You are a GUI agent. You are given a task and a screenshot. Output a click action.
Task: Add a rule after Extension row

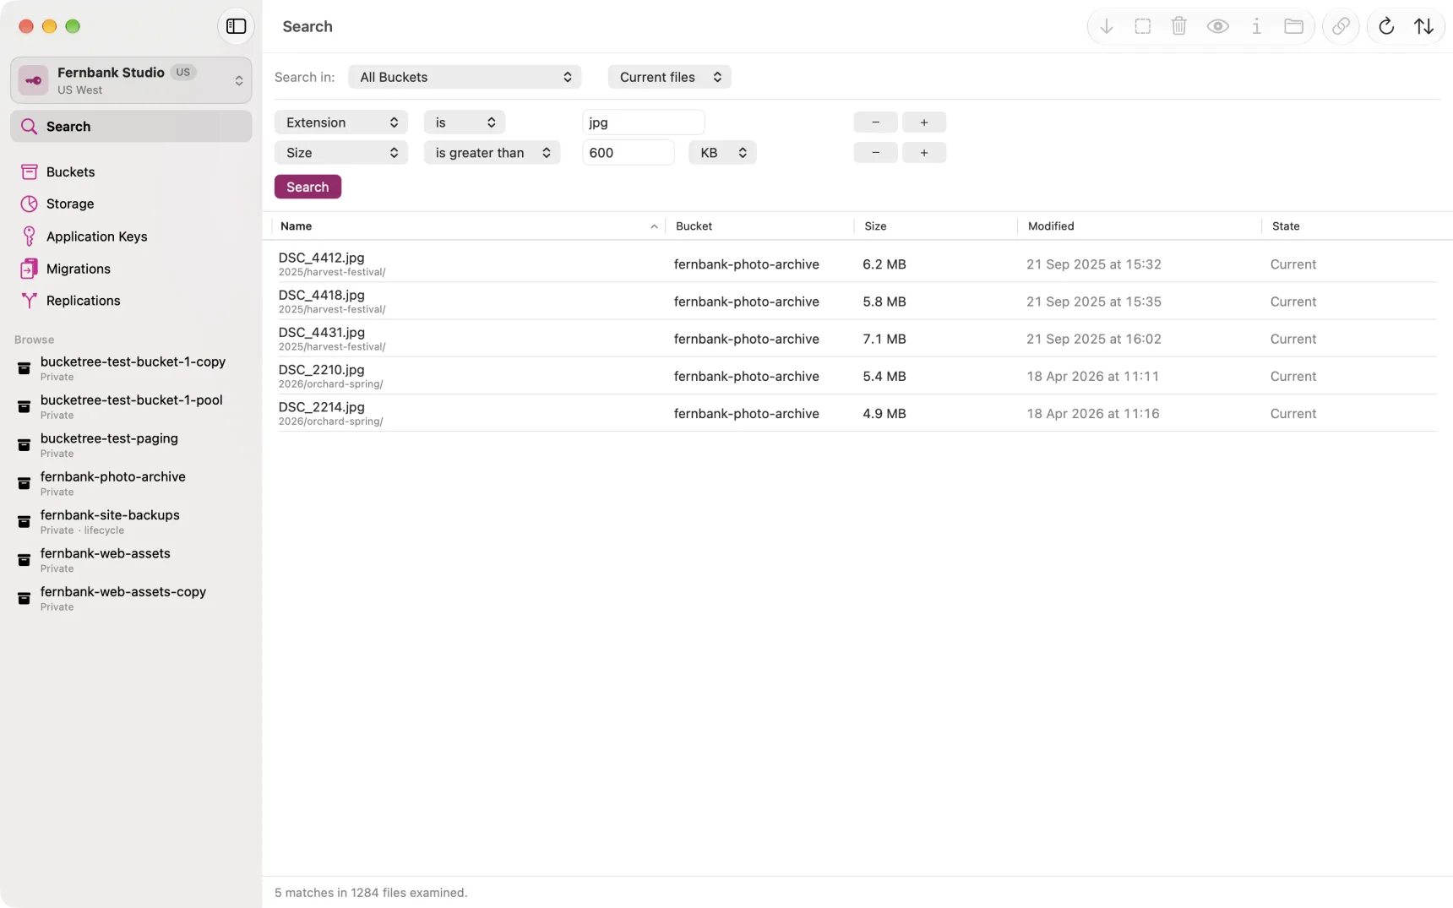click(924, 122)
